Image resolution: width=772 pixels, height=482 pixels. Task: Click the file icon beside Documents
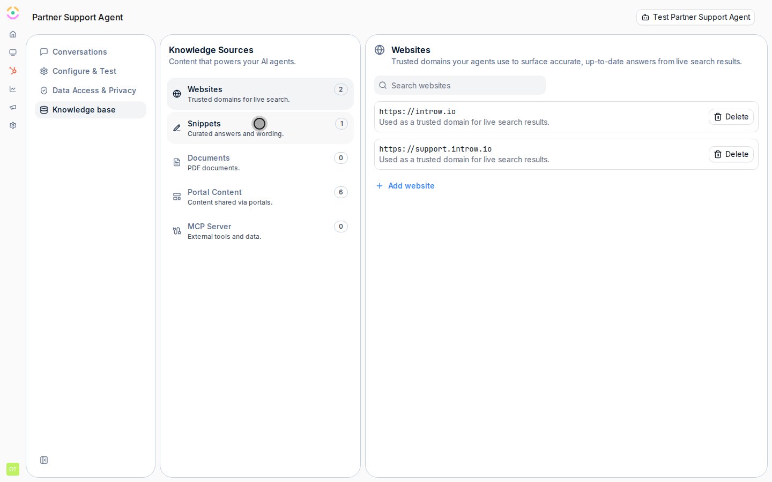pos(177,162)
